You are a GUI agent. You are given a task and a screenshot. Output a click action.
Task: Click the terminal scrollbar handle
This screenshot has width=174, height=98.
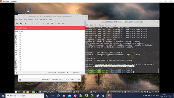(x=159, y=70)
